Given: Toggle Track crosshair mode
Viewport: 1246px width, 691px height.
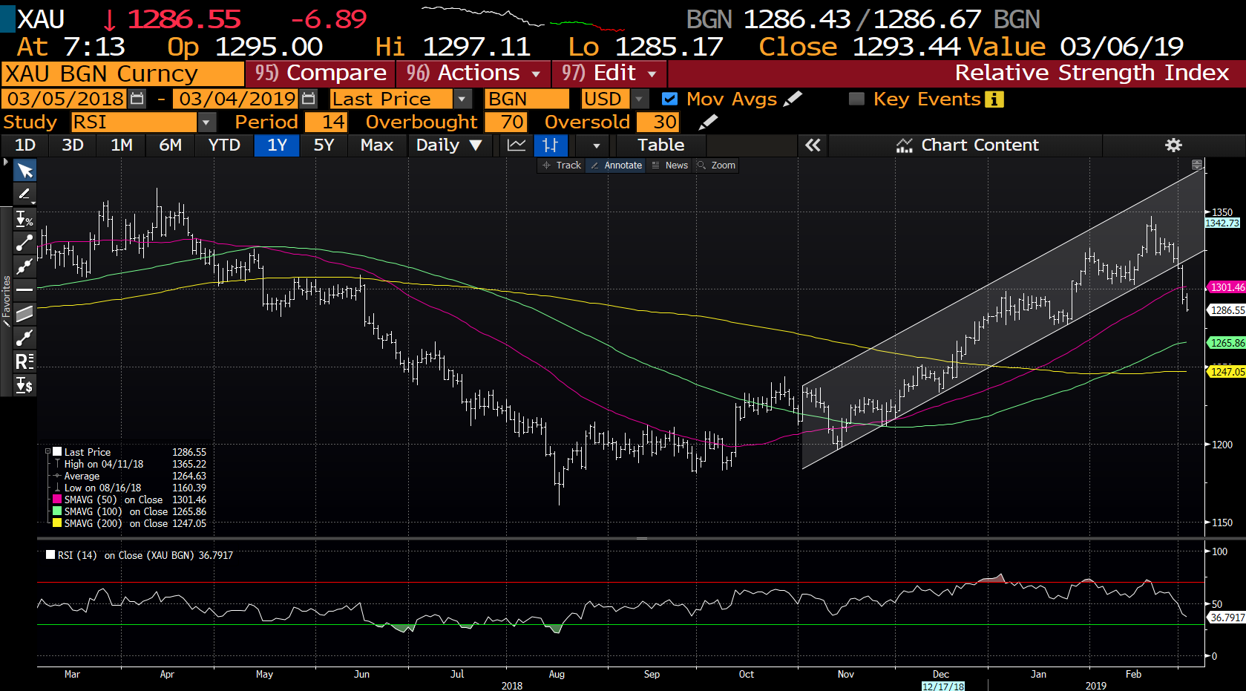Looking at the screenshot, I should click(562, 166).
